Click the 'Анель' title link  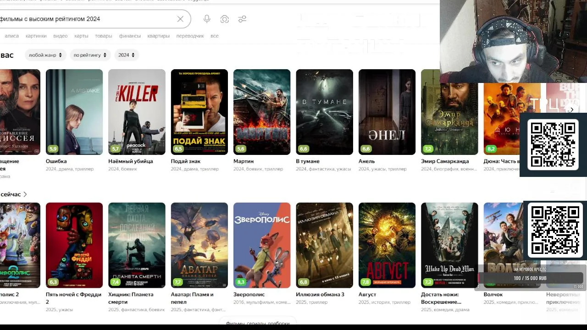[366, 161]
